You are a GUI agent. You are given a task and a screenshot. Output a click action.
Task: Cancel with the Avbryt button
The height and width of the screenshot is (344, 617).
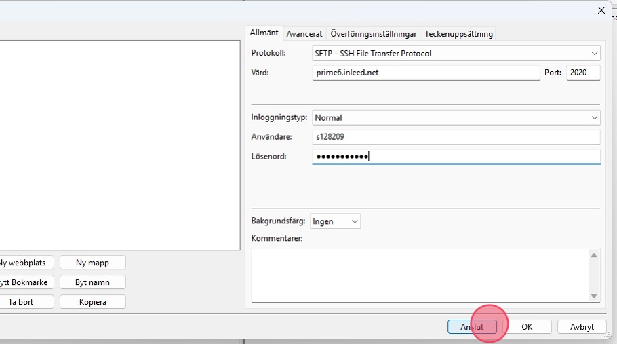pos(582,327)
